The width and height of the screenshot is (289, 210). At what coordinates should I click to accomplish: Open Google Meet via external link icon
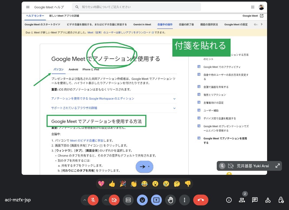[262, 16]
